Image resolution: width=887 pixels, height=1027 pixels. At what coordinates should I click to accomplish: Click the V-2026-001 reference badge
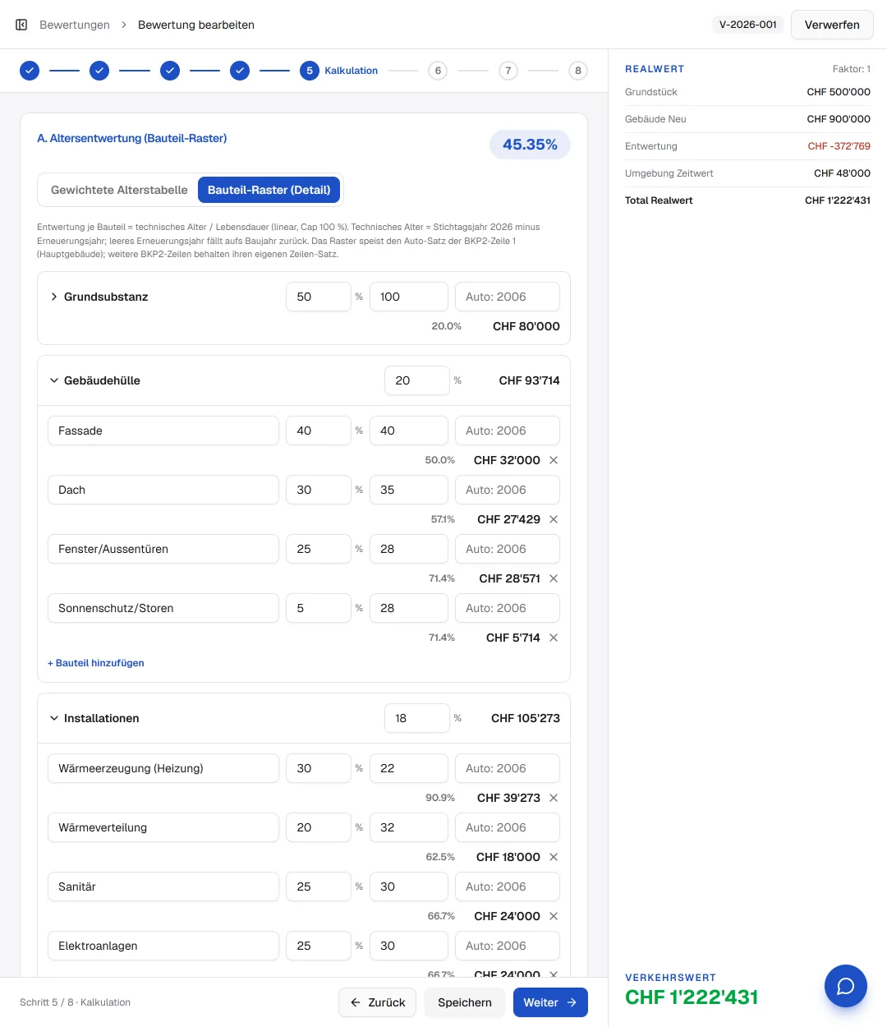748,25
